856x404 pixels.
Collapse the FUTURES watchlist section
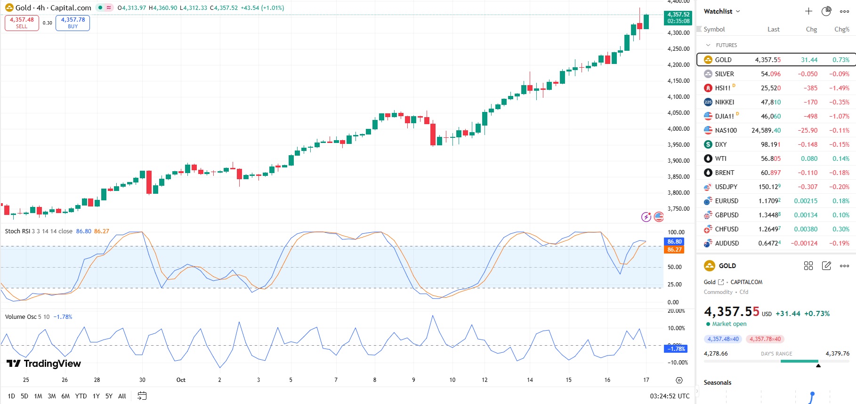(x=708, y=45)
